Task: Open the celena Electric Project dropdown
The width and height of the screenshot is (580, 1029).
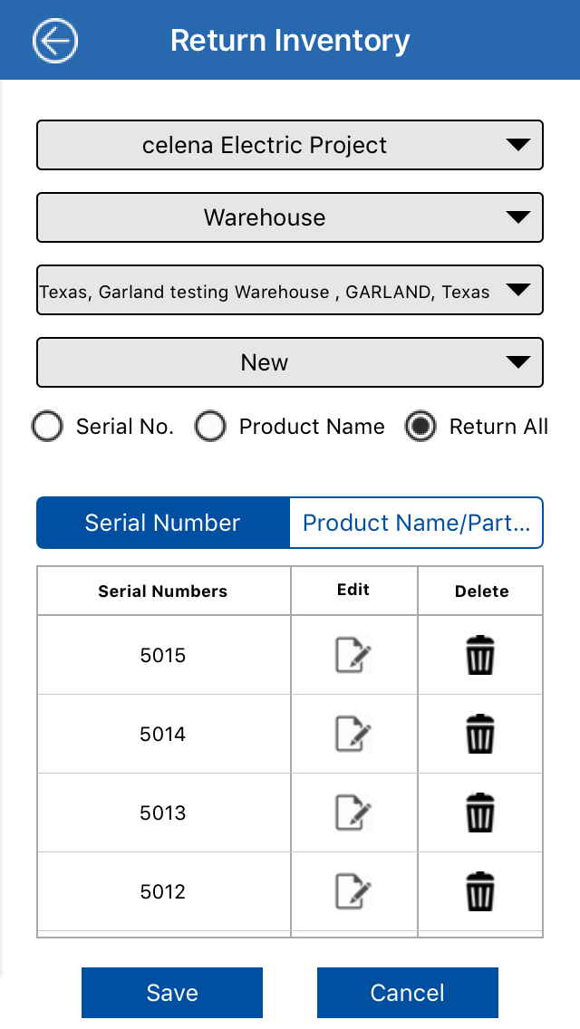Action: pos(290,145)
